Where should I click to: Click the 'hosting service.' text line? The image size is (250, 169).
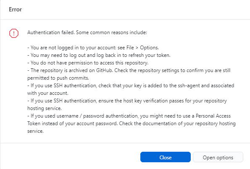click(x=45, y=108)
